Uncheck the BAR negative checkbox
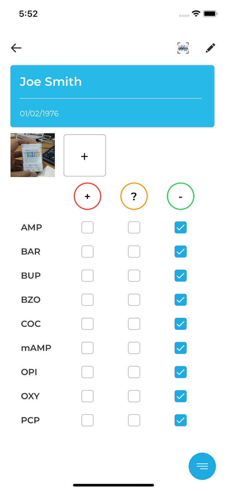This screenshot has height=491, width=227. point(180,251)
